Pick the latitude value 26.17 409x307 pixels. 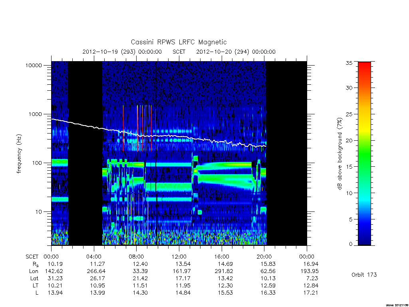[98, 279]
